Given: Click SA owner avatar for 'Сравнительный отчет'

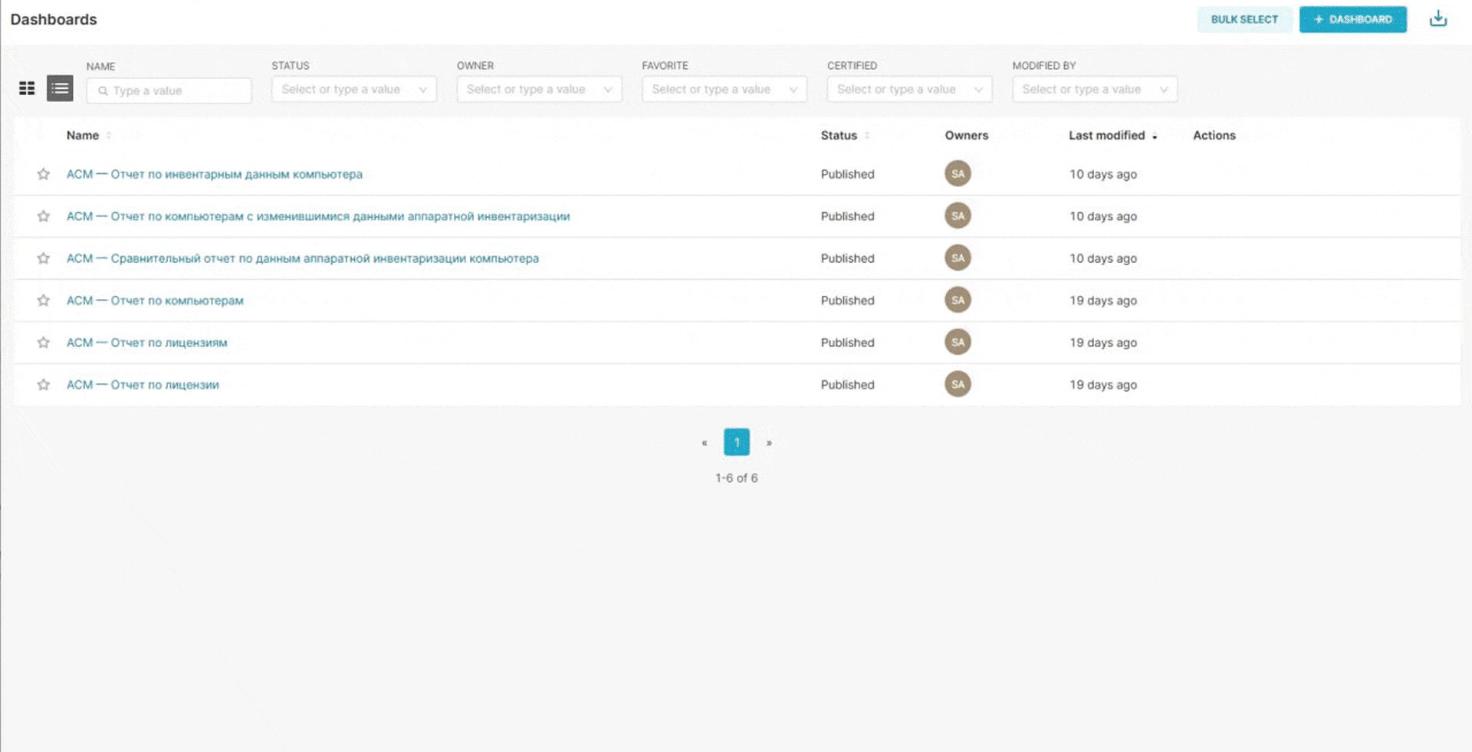Looking at the screenshot, I should (x=958, y=258).
